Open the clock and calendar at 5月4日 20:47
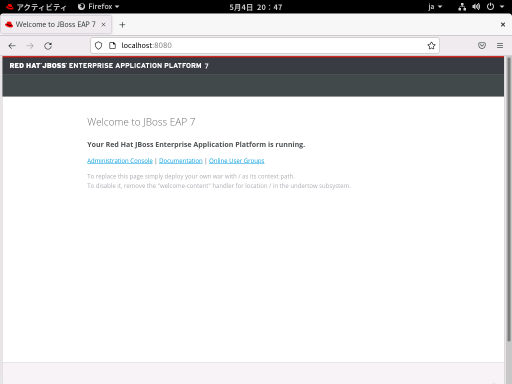The image size is (512, 384). click(x=255, y=7)
